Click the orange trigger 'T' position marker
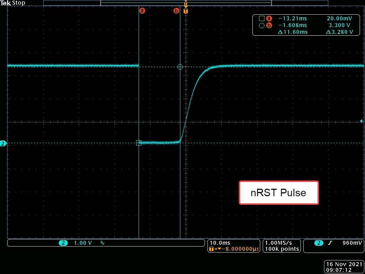Image resolution: width=365 pixels, height=274 pixels. (185, 11)
